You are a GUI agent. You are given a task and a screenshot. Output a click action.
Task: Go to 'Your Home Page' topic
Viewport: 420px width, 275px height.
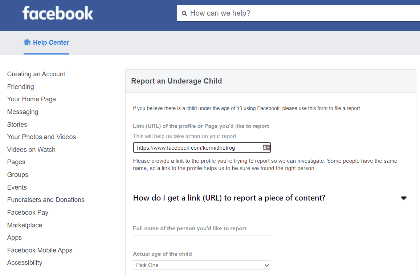[32, 99]
